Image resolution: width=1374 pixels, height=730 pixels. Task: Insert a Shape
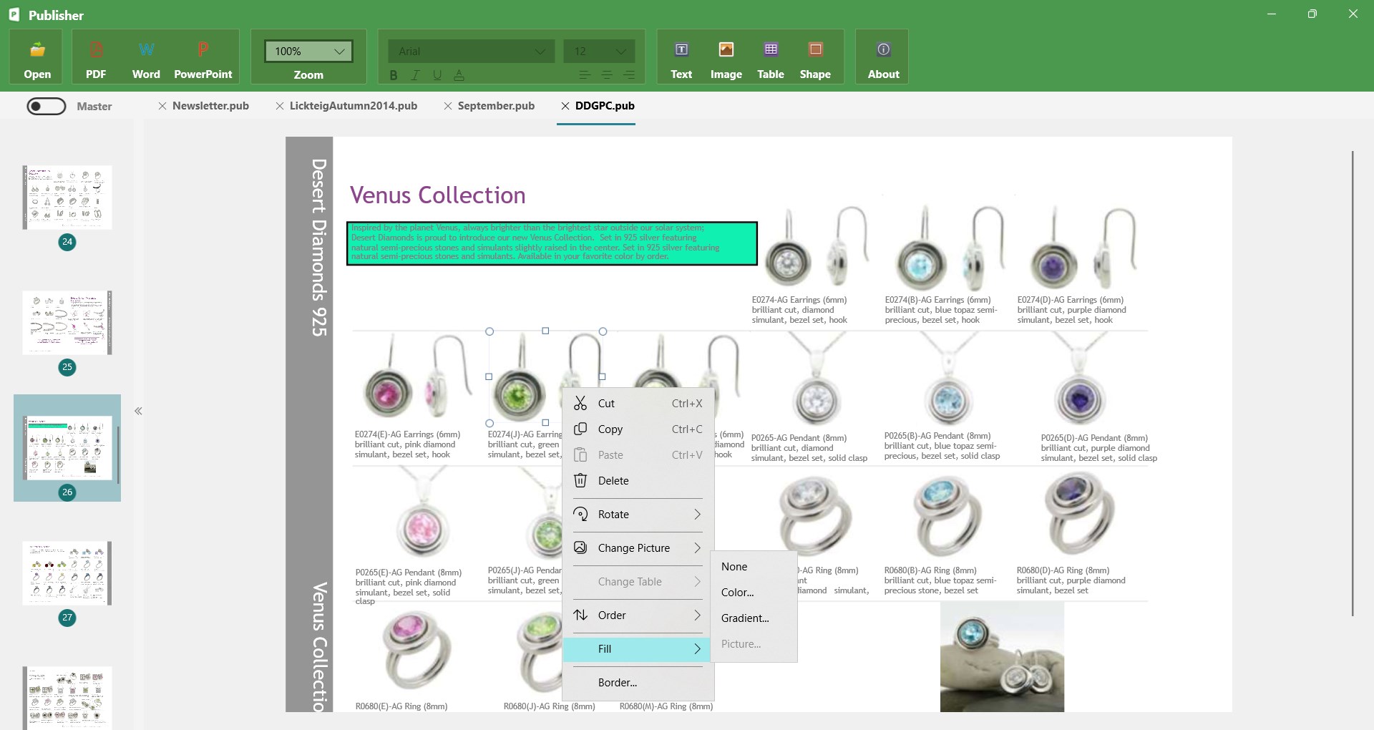pyautogui.click(x=815, y=57)
